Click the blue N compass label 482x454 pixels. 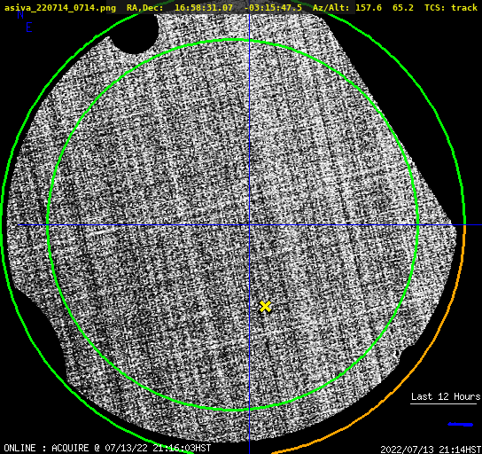point(20,14)
